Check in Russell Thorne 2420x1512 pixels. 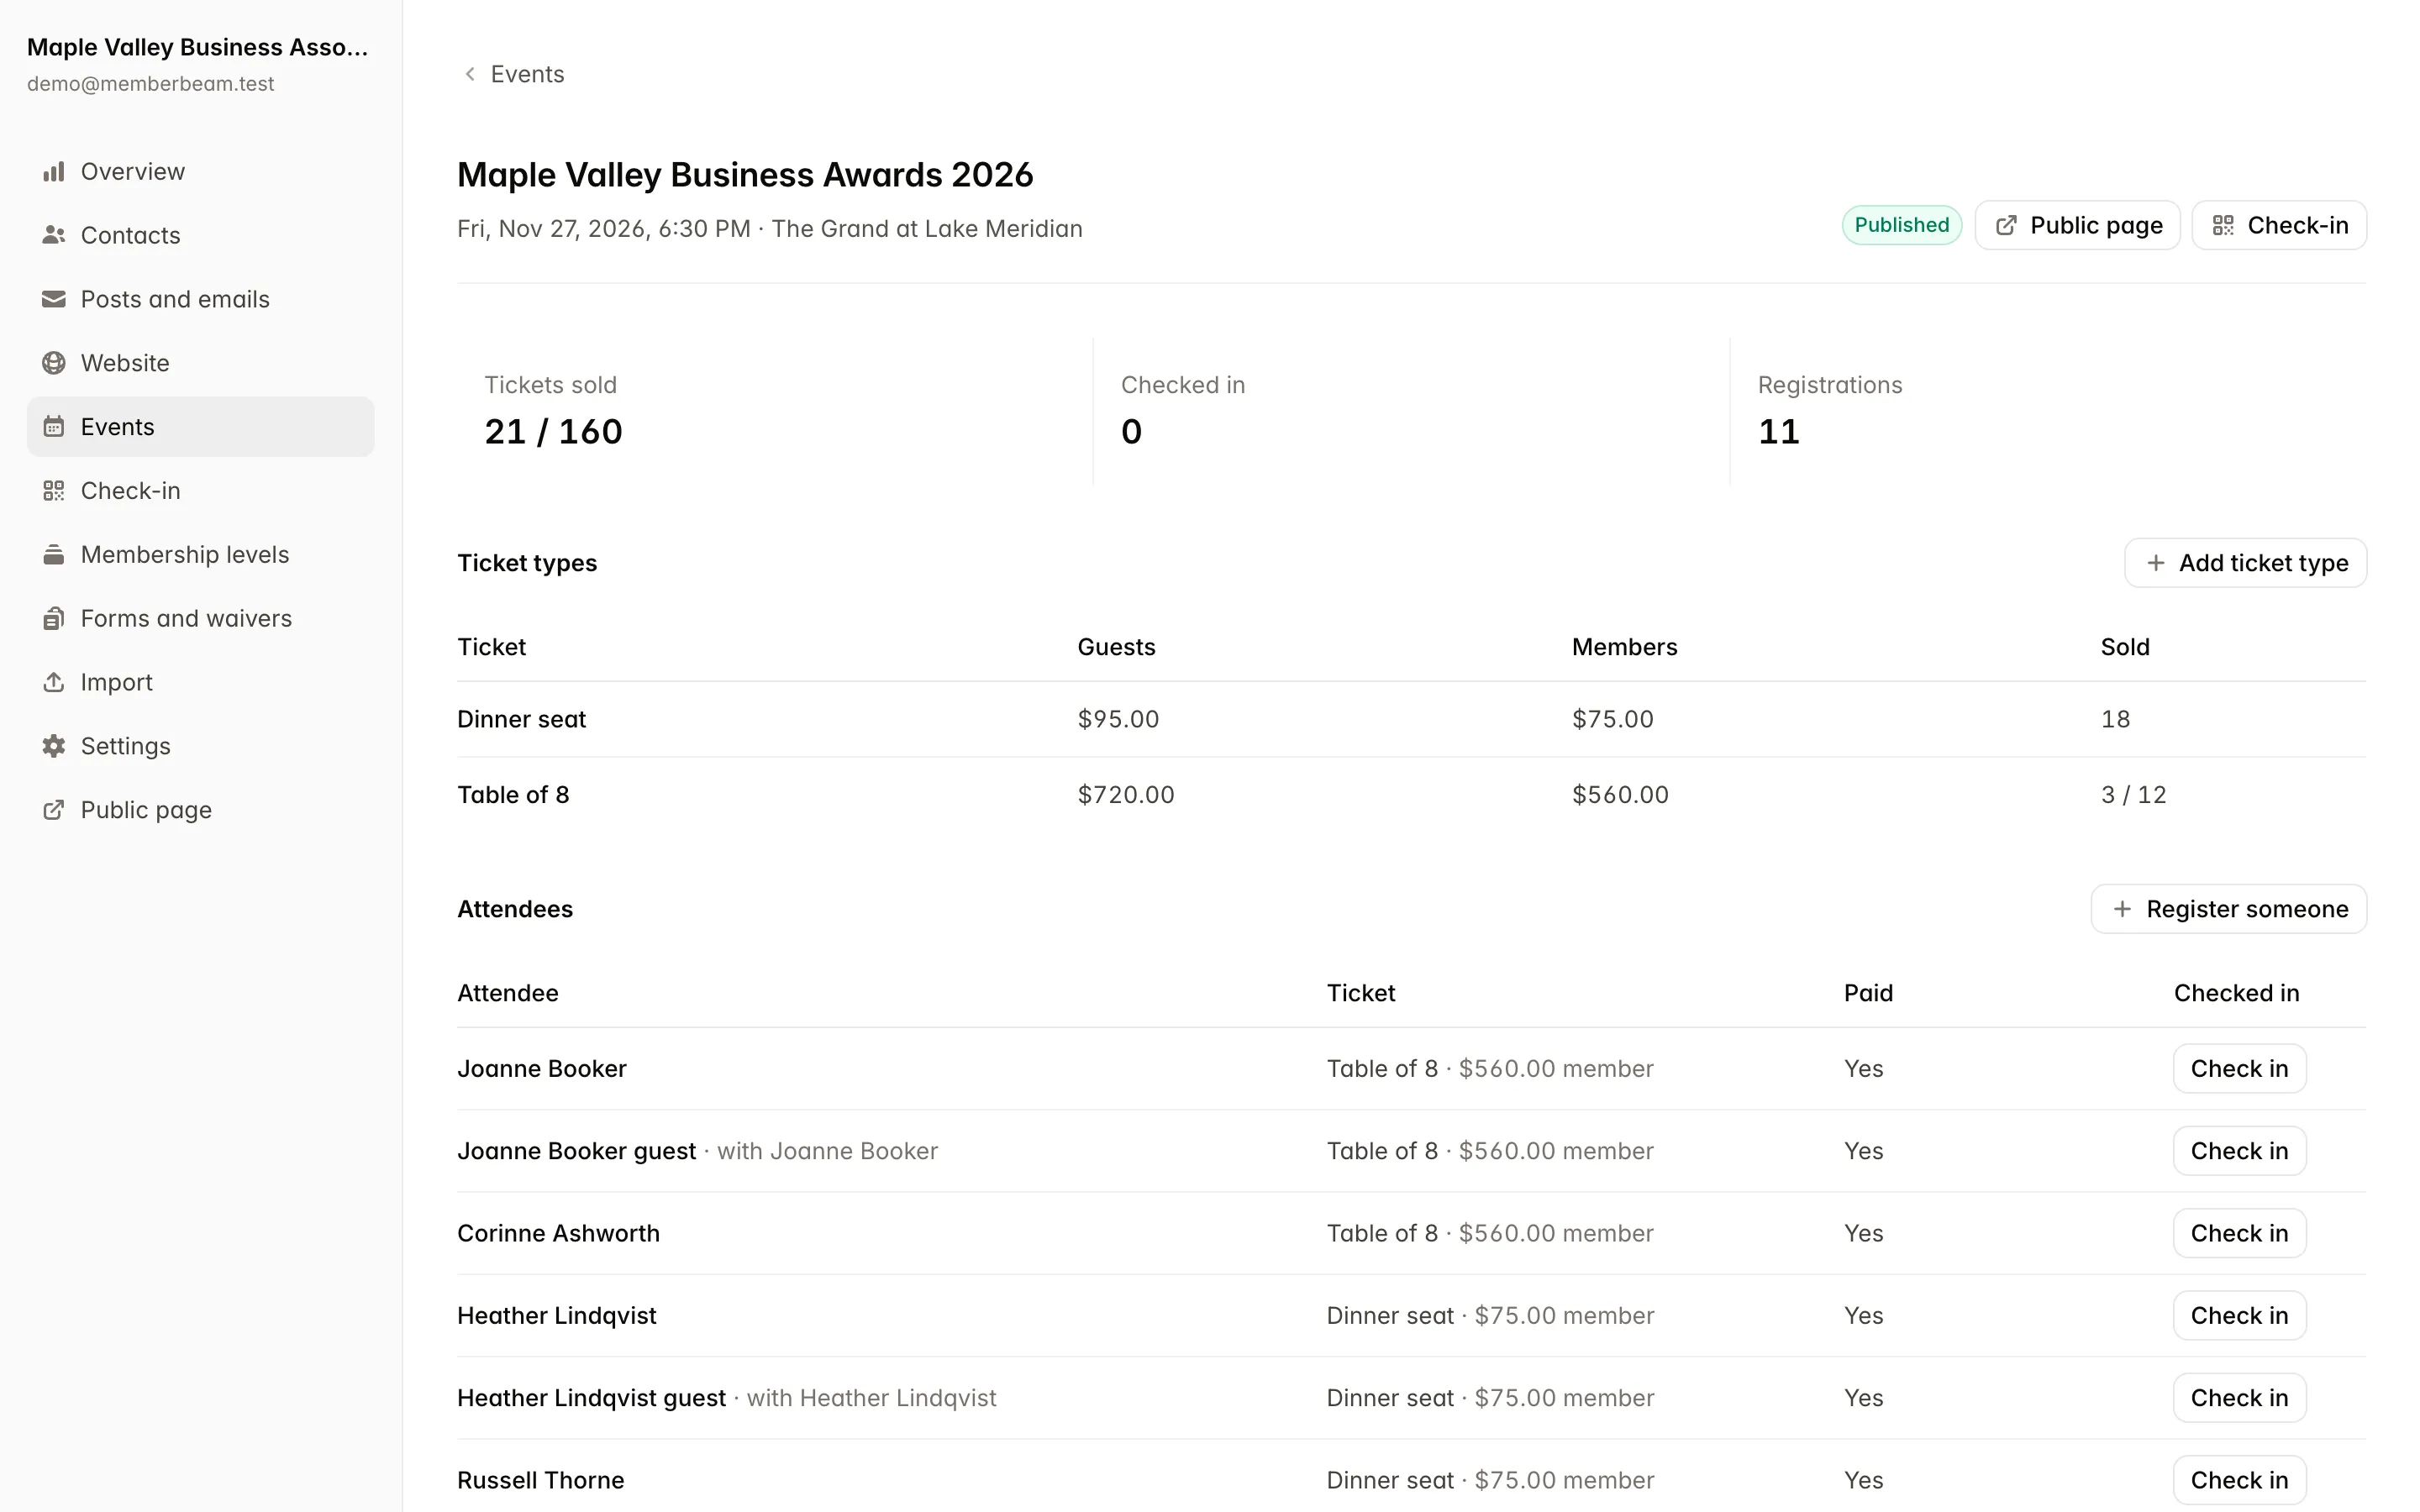click(2239, 1480)
